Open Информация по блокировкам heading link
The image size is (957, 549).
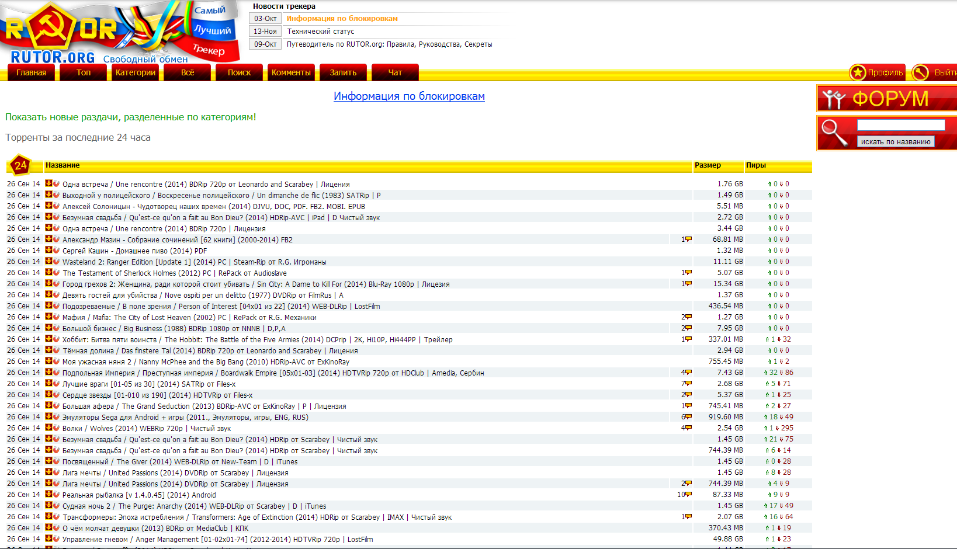[409, 96]
